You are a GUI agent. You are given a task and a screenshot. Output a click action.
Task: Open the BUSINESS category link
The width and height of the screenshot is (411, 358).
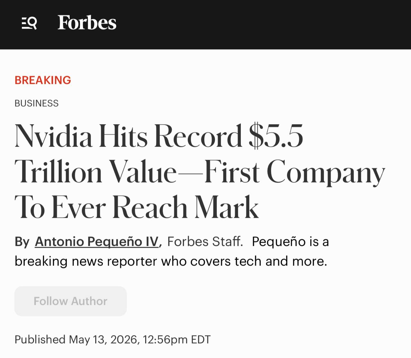pos(37,103)
